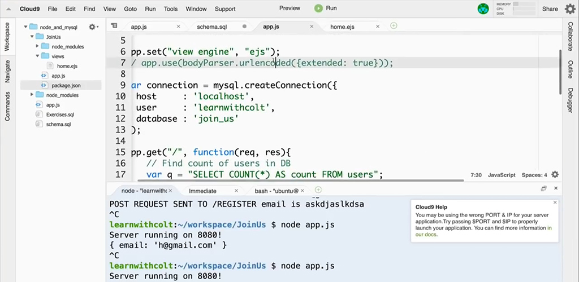Open the Preferences gear in top right
The width and height of the screenshot is (579, 282).
coord(570,8)
